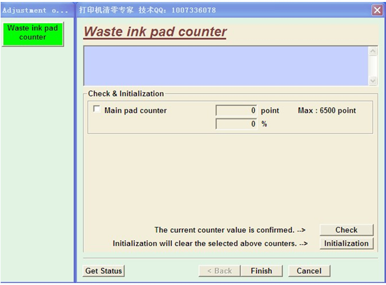
Task: Click the Main pad counter label
Action: tap(136, 111)
